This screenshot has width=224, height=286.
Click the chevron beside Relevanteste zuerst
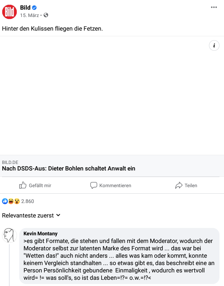[x=58, y=215]
